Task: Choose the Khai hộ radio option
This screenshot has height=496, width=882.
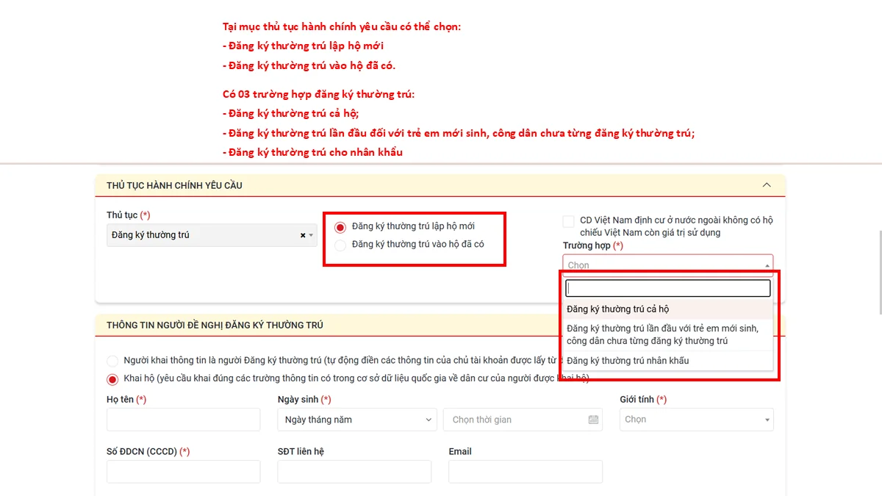Action: [x=112, y=379]
